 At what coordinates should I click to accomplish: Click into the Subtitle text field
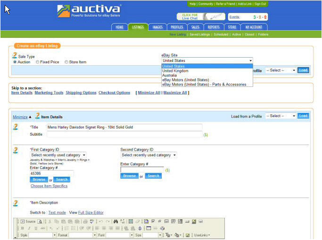tap(124, 135)
